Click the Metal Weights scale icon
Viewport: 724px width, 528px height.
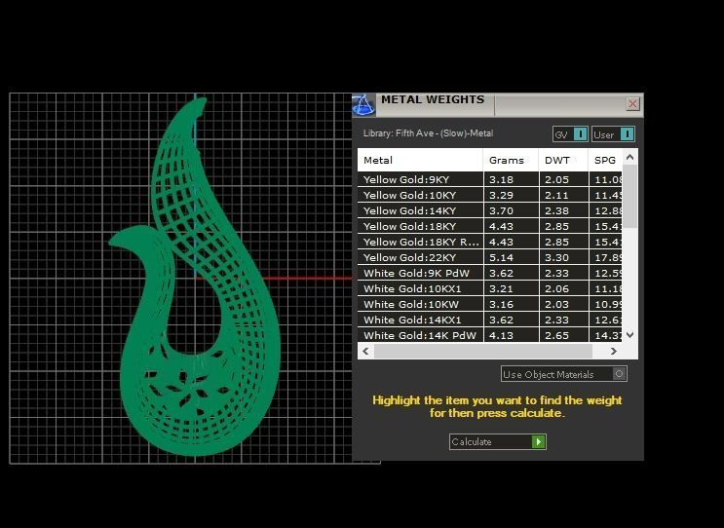click(x=363, y=105)
